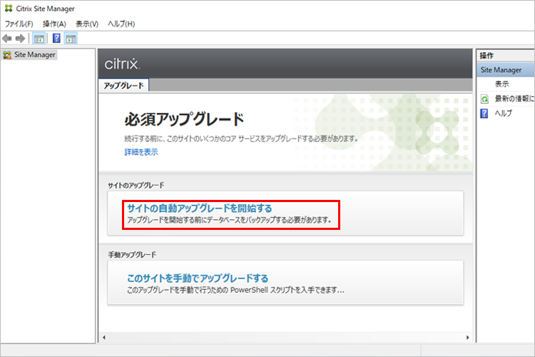
Task: Collapse Site Manager header in actions pane
Action: (501, 70)
